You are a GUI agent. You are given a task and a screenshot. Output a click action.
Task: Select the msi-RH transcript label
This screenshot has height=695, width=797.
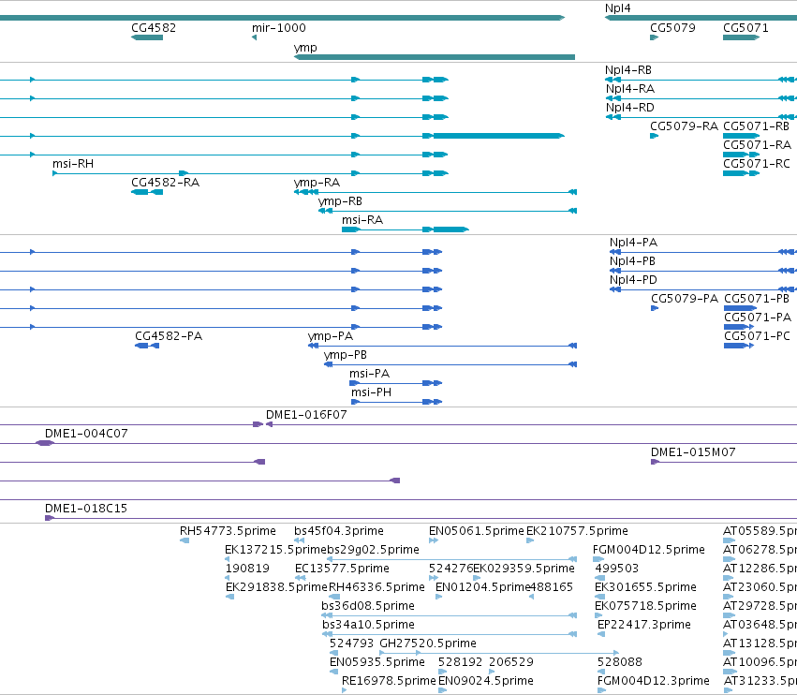click(x=73, y=164)
